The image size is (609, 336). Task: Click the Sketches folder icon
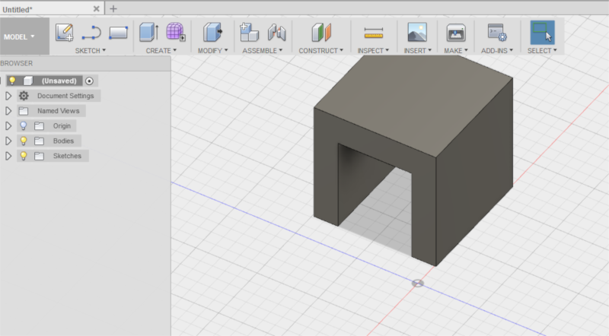[x=39, y=156]
